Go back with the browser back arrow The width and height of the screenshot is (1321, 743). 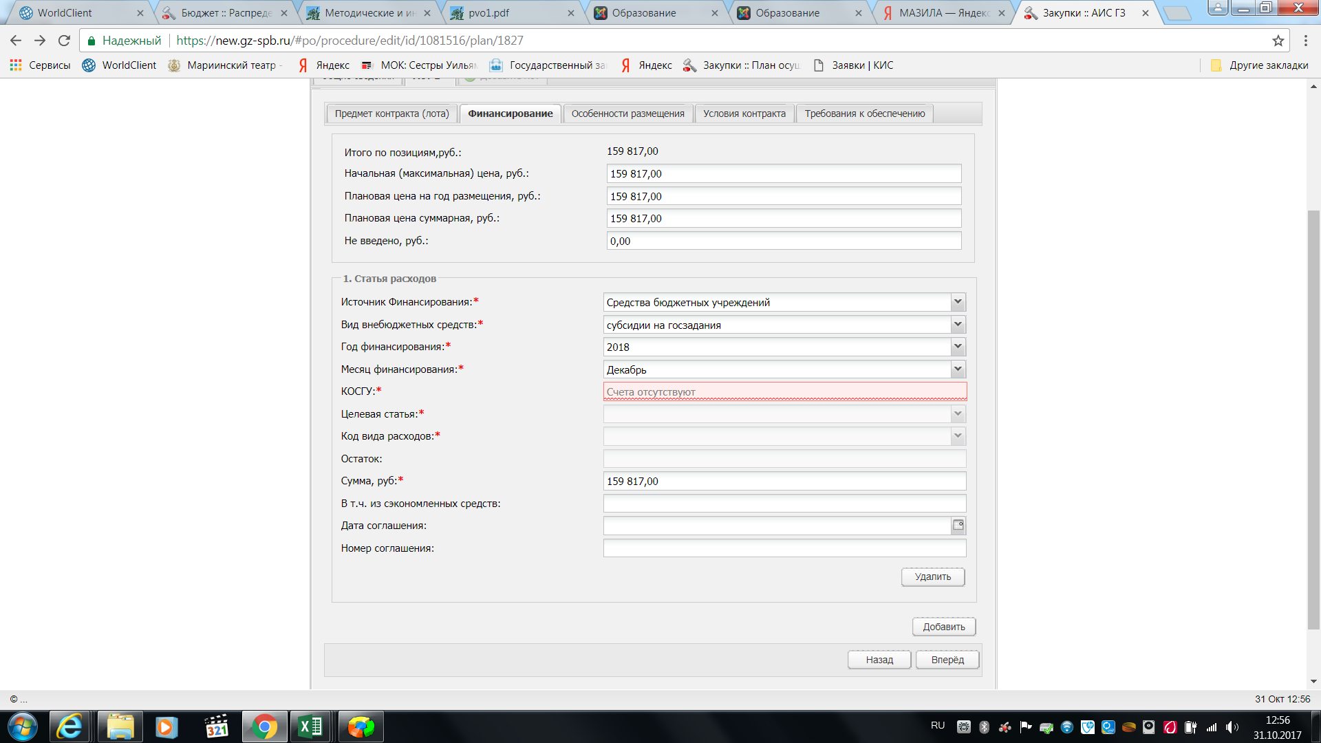16,41
